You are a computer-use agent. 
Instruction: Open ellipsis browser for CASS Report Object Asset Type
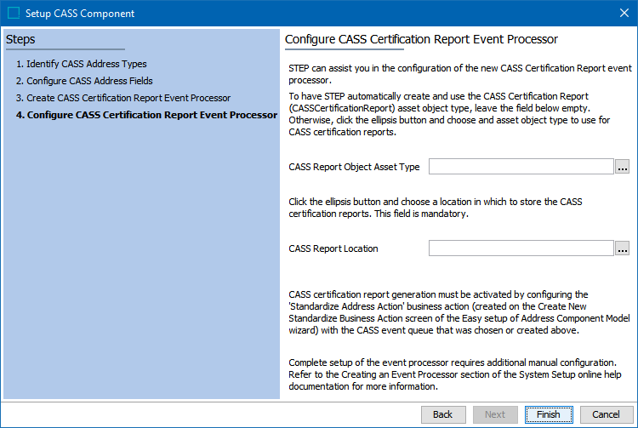[622, 167]
